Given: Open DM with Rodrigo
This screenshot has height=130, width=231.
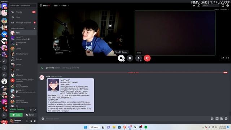Looking at the screenshot, I should (23, 59).
